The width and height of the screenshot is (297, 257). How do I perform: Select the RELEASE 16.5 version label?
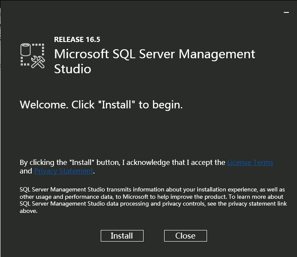pos(77,39)
